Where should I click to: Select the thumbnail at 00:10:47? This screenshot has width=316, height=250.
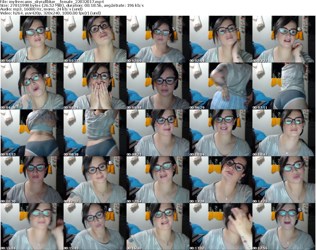tap(284, 133)
